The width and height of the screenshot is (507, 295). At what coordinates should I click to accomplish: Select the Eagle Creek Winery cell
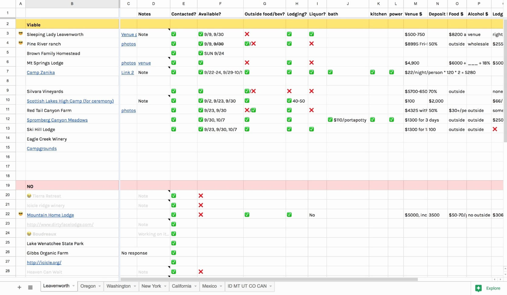click(x=47, y=139)
